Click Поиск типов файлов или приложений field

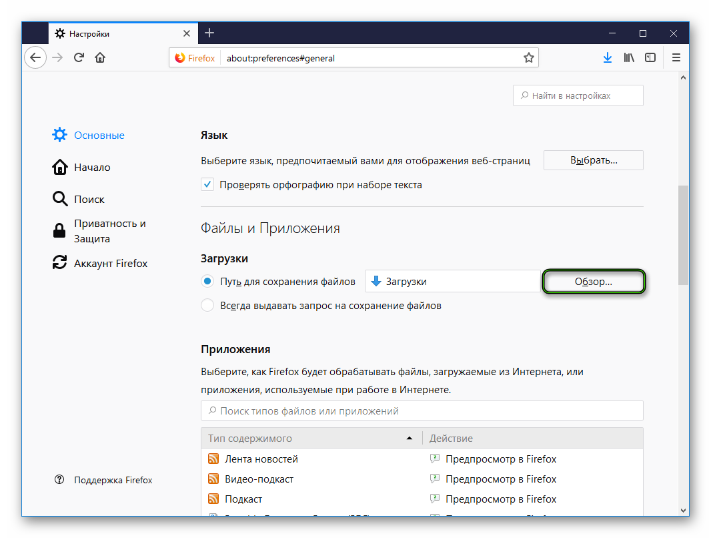pyautogui.click(x=422, y=411)
